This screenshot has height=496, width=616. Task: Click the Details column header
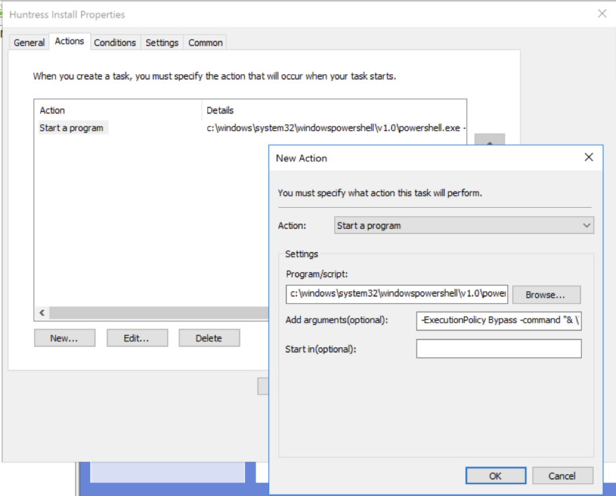click(x=334, y=111)
